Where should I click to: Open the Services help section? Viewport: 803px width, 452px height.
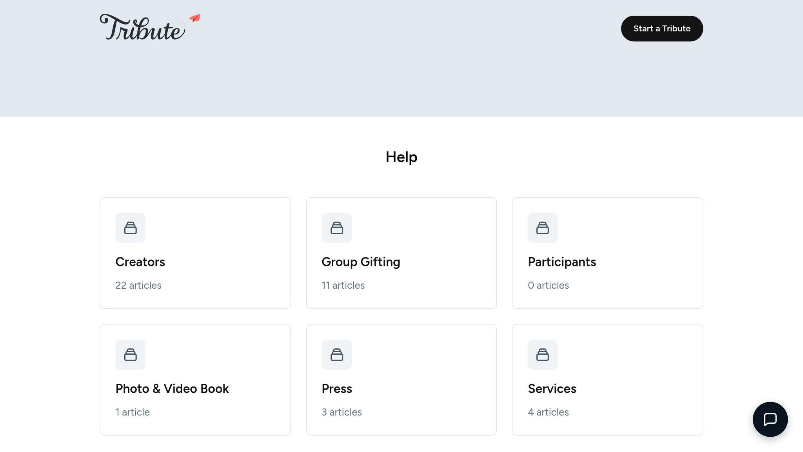coord(552,388)
